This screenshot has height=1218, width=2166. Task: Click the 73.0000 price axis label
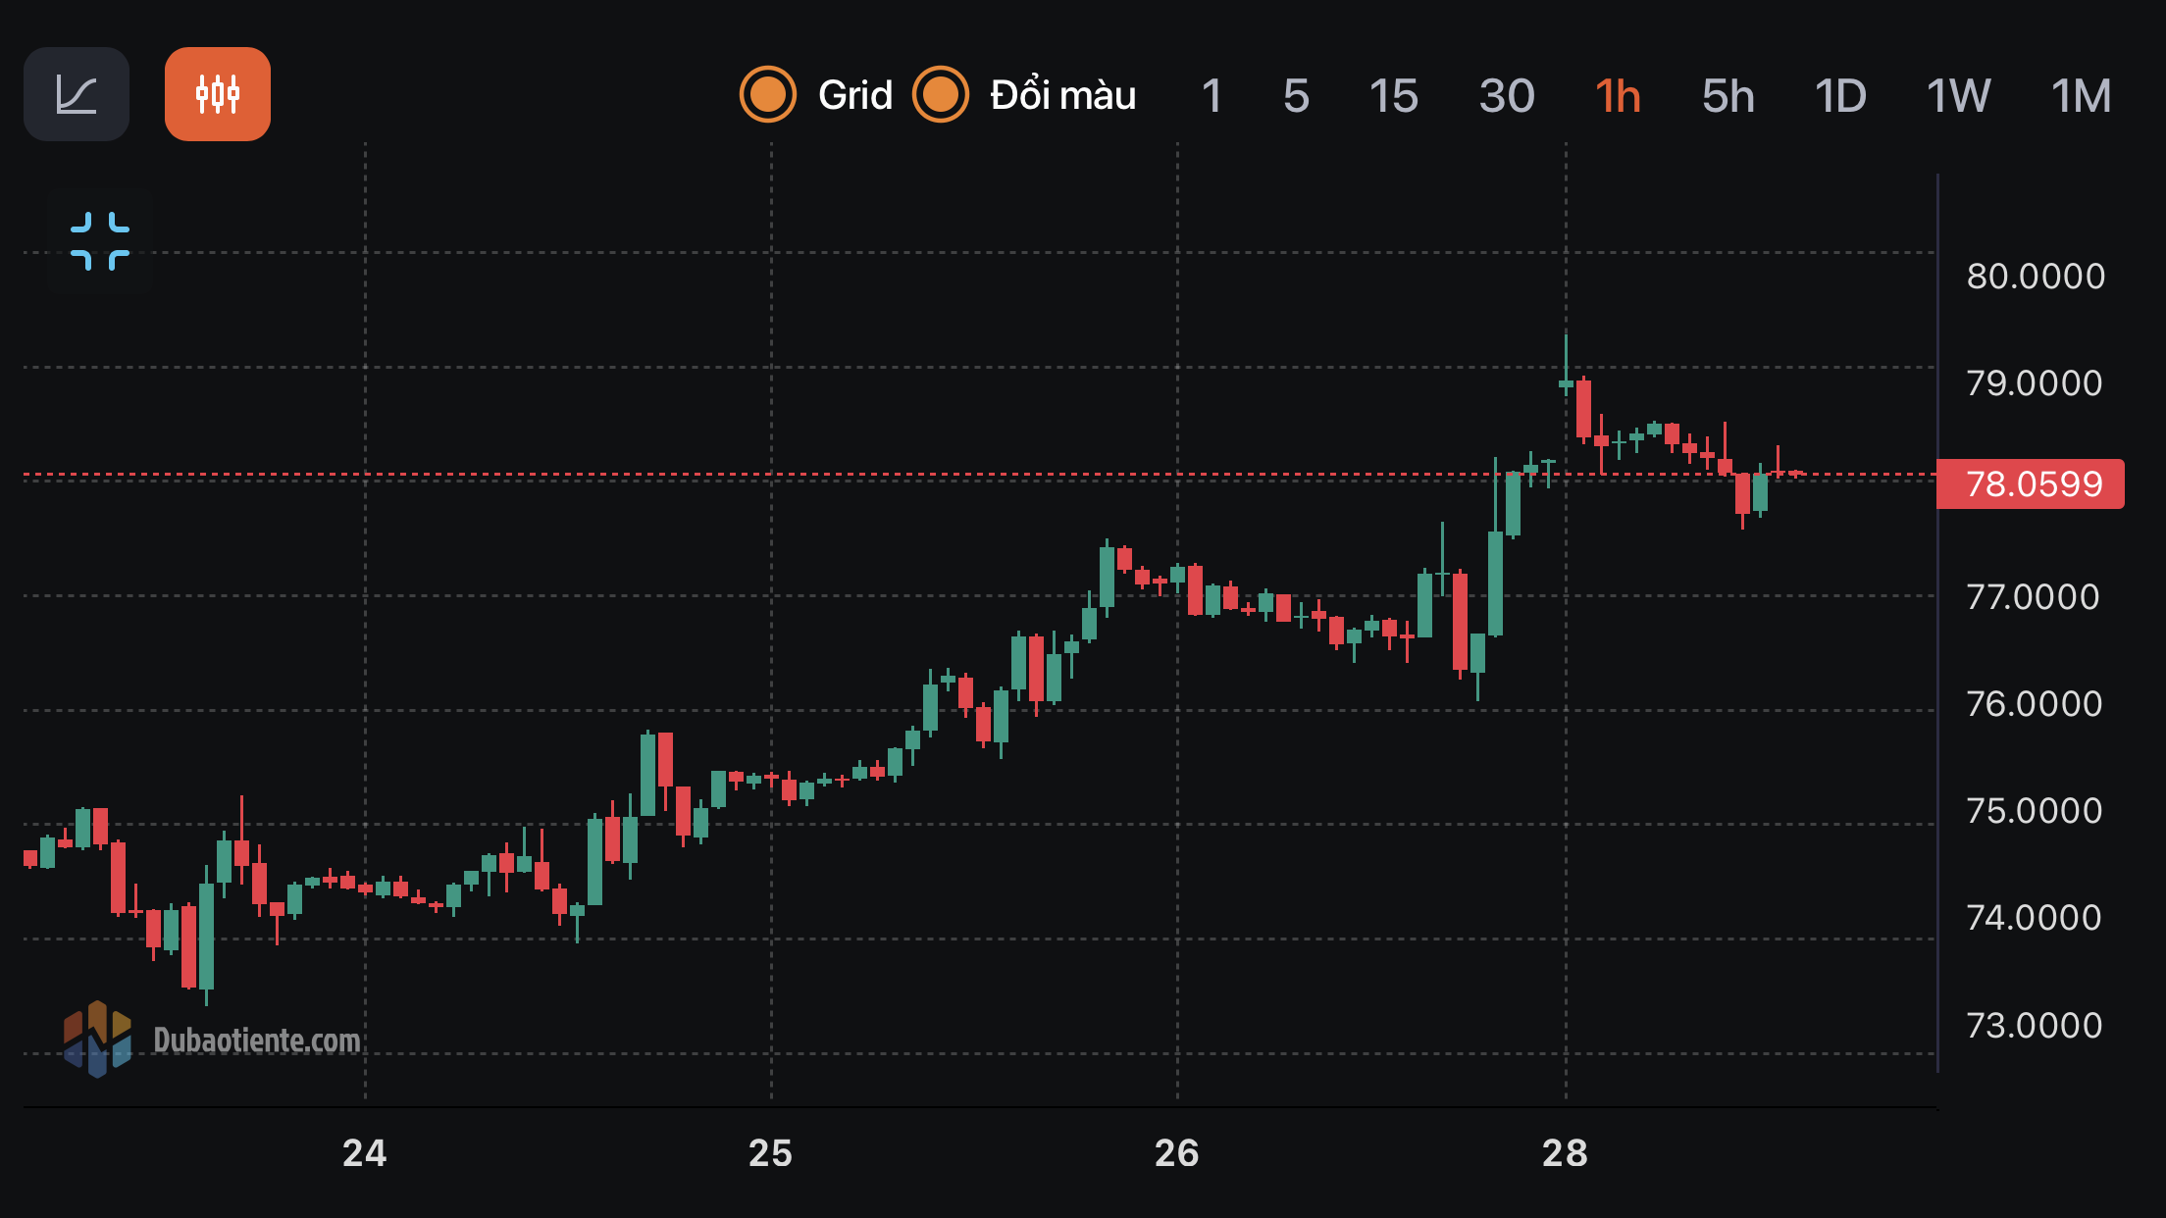tap(2035, 1026)
